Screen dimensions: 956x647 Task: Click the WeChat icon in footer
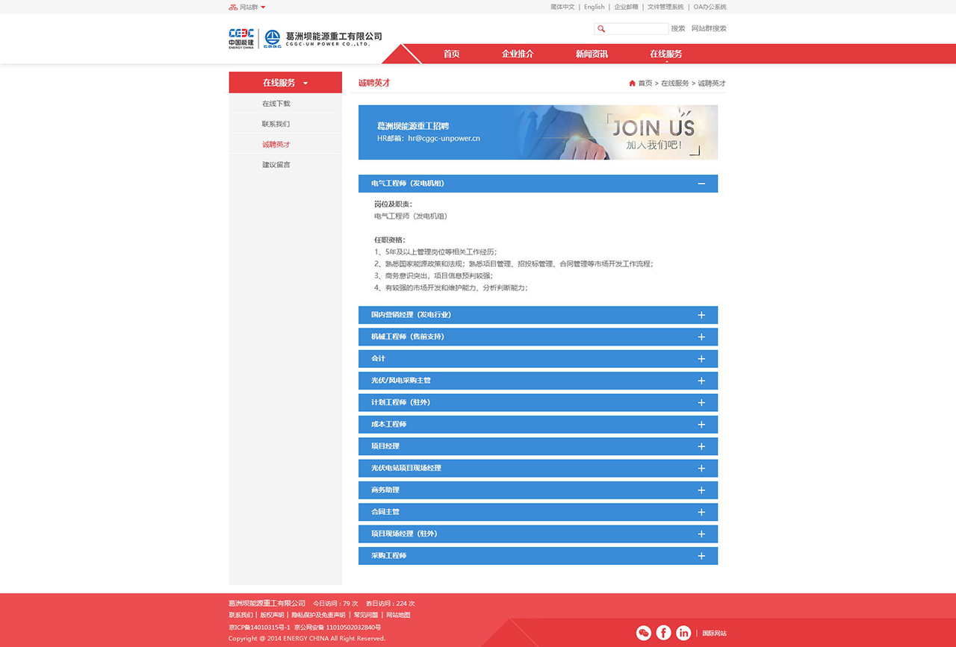tap(643, 633)
